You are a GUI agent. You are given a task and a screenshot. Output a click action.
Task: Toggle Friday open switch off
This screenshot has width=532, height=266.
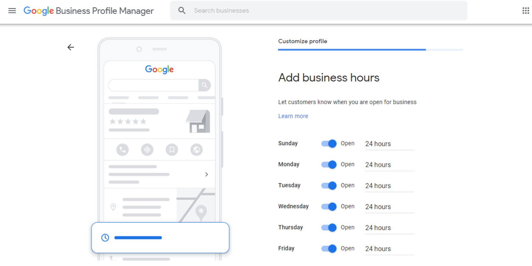point(329,248)
